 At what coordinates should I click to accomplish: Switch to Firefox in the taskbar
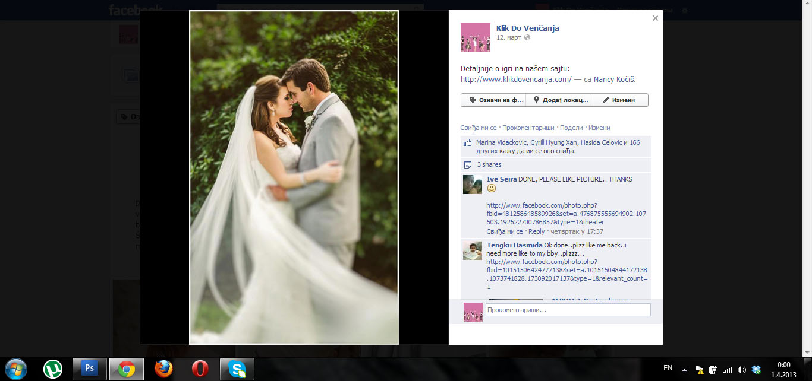coord(163,369)
